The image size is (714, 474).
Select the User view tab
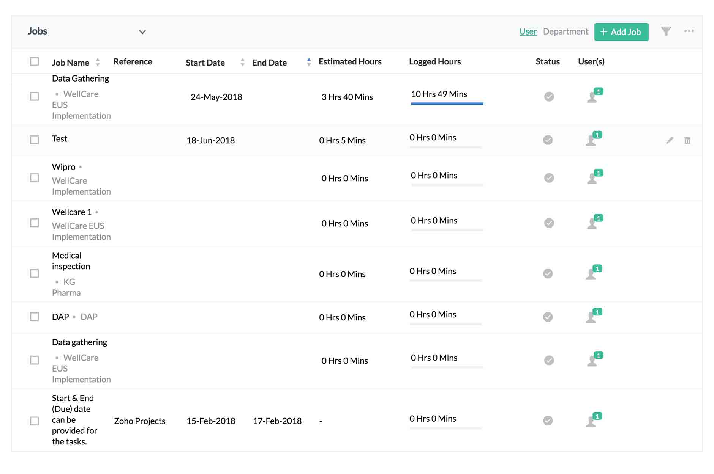click(528, 31)
